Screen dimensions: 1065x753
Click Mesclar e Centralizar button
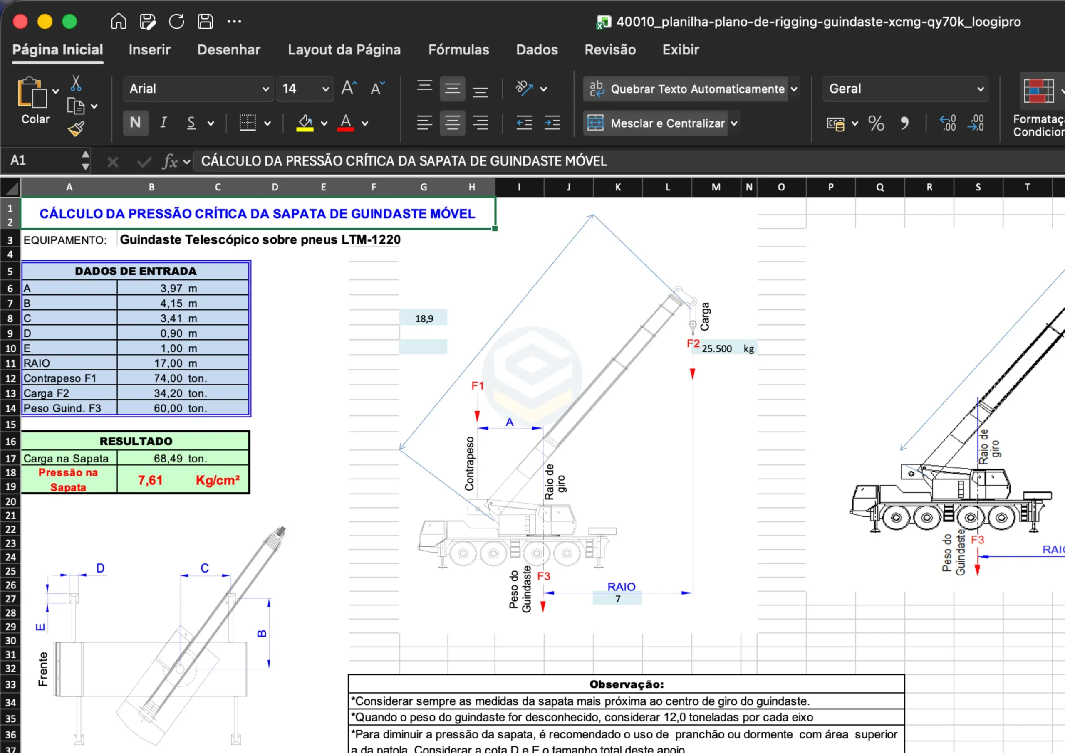click(655, 123)
